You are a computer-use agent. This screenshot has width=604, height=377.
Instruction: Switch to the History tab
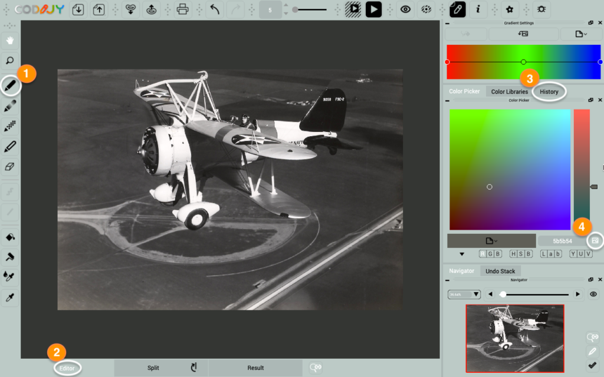click(x=549, y=91)
